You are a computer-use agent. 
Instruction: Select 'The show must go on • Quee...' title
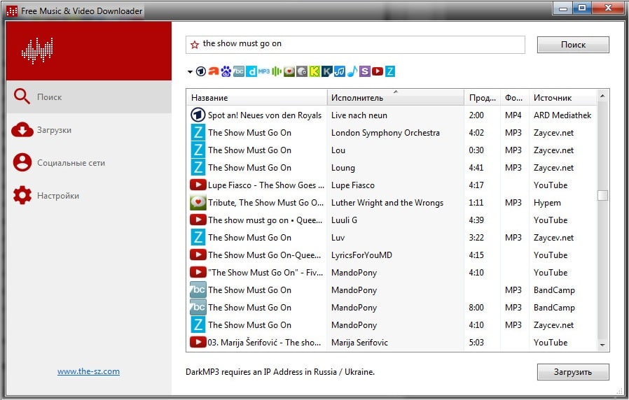(x=265, y=220)
